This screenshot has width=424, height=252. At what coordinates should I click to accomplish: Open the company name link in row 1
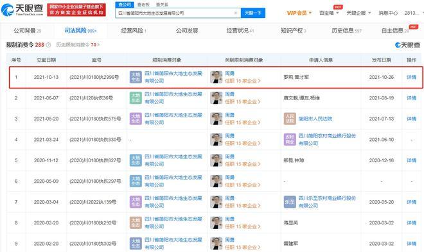(173, 77)
